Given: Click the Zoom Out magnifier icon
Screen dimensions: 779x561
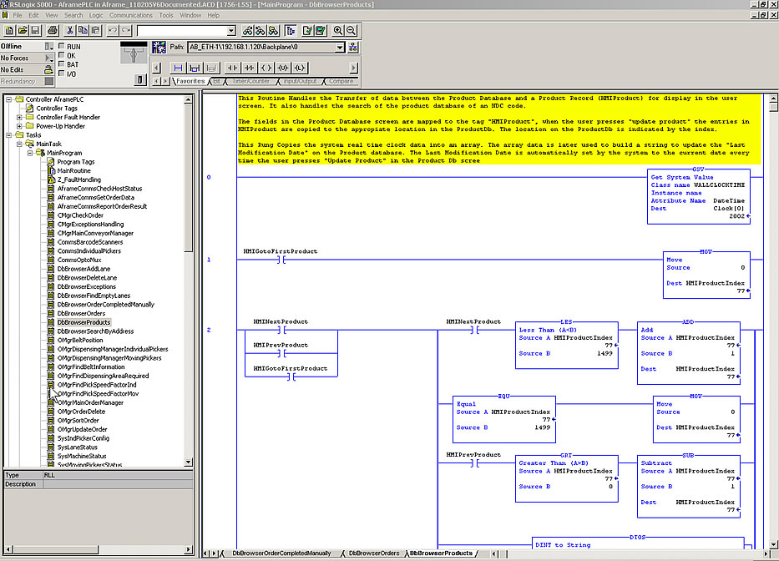Looking at the screenshot, I should tap(351, 31).
